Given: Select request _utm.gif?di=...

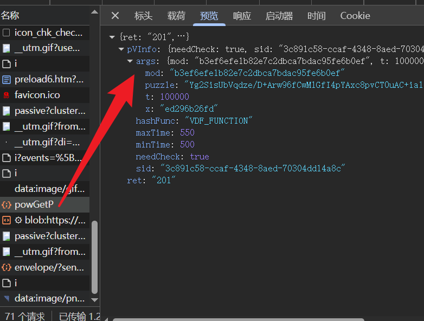Looking at the screenshot, I should [x=44, y=142].
